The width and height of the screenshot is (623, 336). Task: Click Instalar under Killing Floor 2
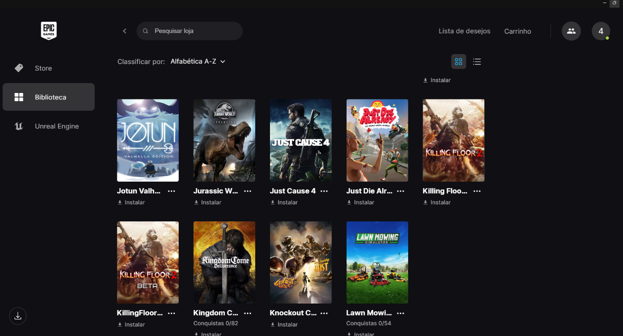(x=437, y=202)
